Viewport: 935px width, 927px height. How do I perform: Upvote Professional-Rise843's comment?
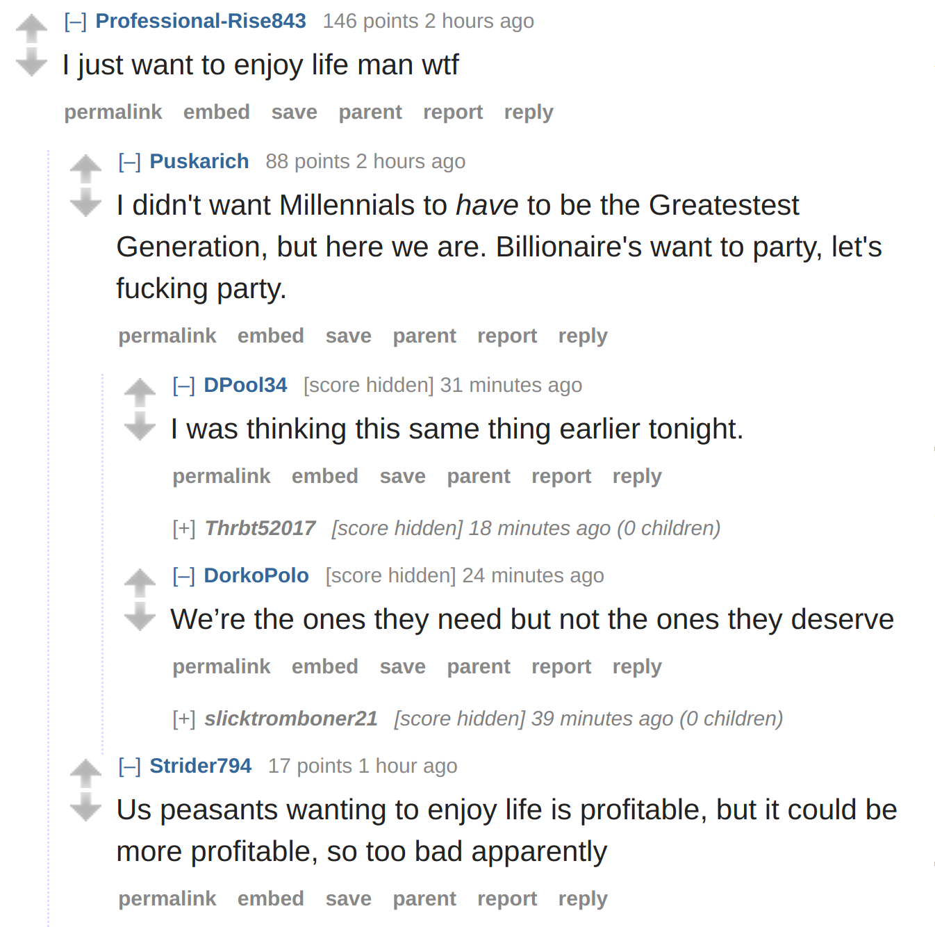click(x=31, y=29)
